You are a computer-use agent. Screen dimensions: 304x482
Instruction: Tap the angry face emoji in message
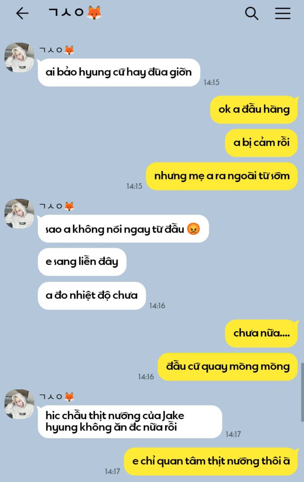(x=193, y=229)
